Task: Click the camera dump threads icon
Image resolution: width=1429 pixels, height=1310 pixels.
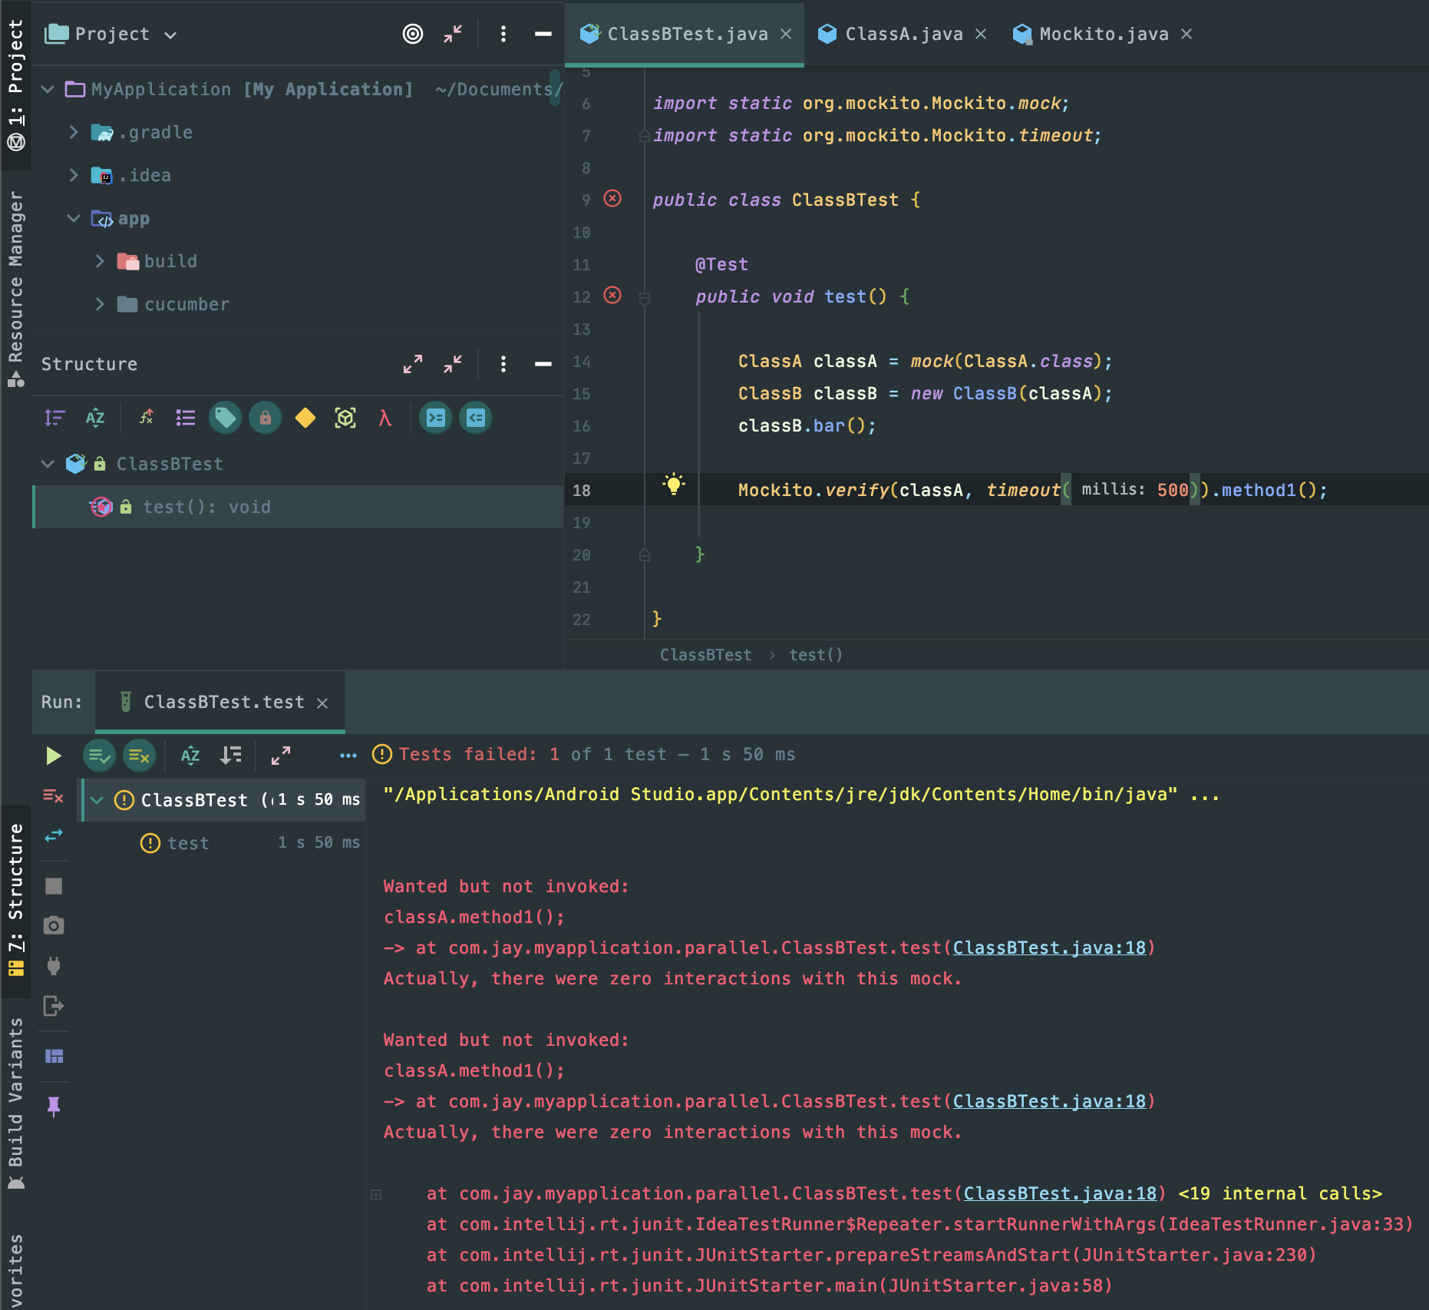Action: tap(54, 925)
